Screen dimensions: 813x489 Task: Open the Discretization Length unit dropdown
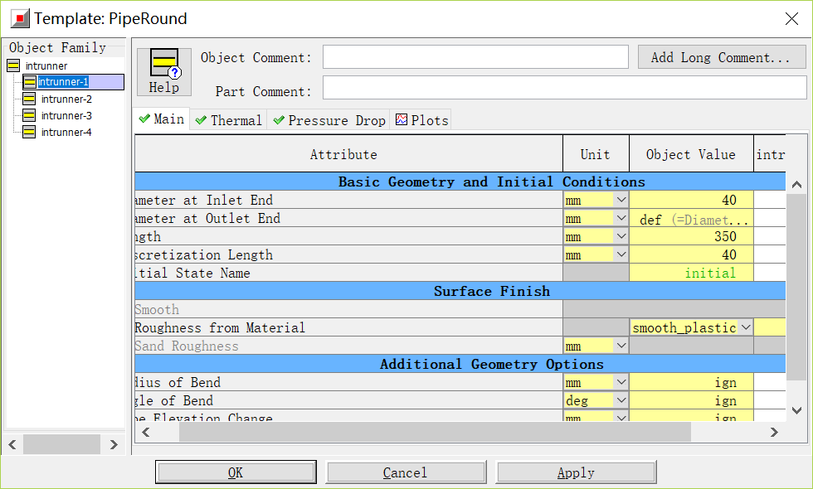620,254
